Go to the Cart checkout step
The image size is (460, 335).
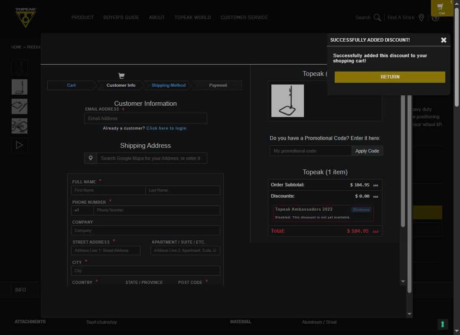pyautogui.click(x=71, y=85)
